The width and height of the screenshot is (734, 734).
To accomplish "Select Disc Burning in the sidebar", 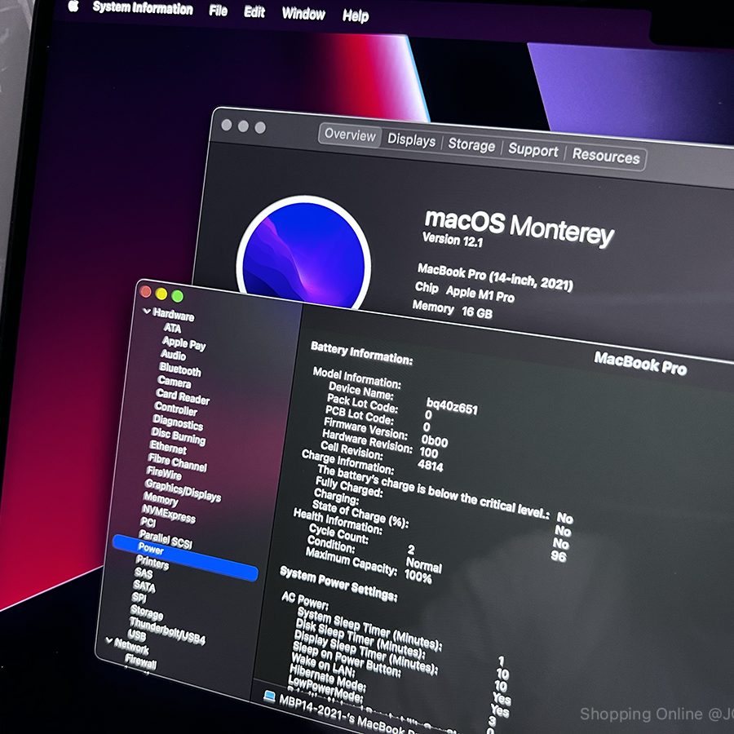I will [178, 436].
